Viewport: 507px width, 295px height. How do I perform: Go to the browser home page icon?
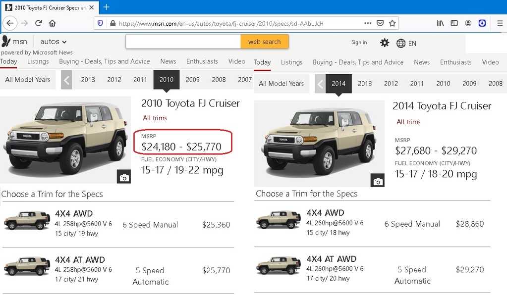(53, 23)
